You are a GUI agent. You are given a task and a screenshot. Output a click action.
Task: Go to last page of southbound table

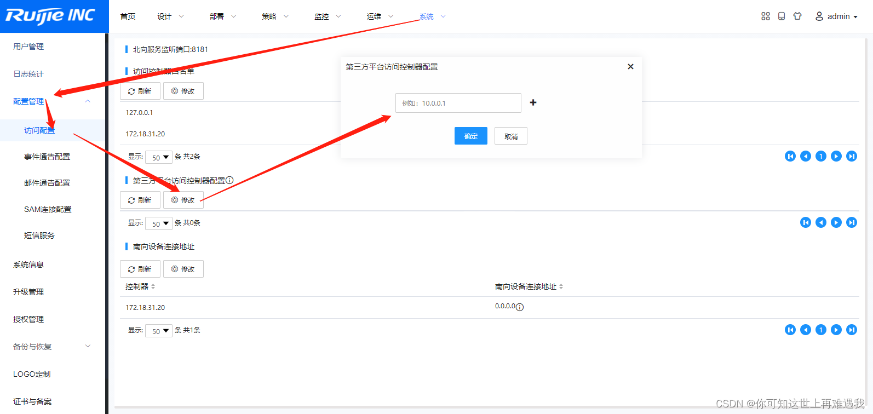pyautogui.click(x=852, y=330)
